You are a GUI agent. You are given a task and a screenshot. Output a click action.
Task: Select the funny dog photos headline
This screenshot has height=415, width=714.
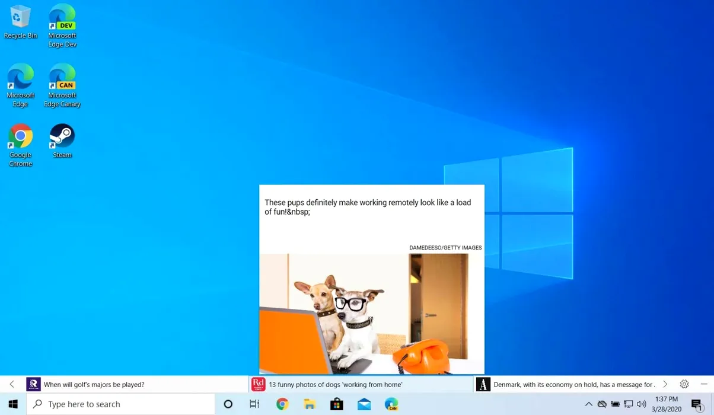tap(336, 385)
